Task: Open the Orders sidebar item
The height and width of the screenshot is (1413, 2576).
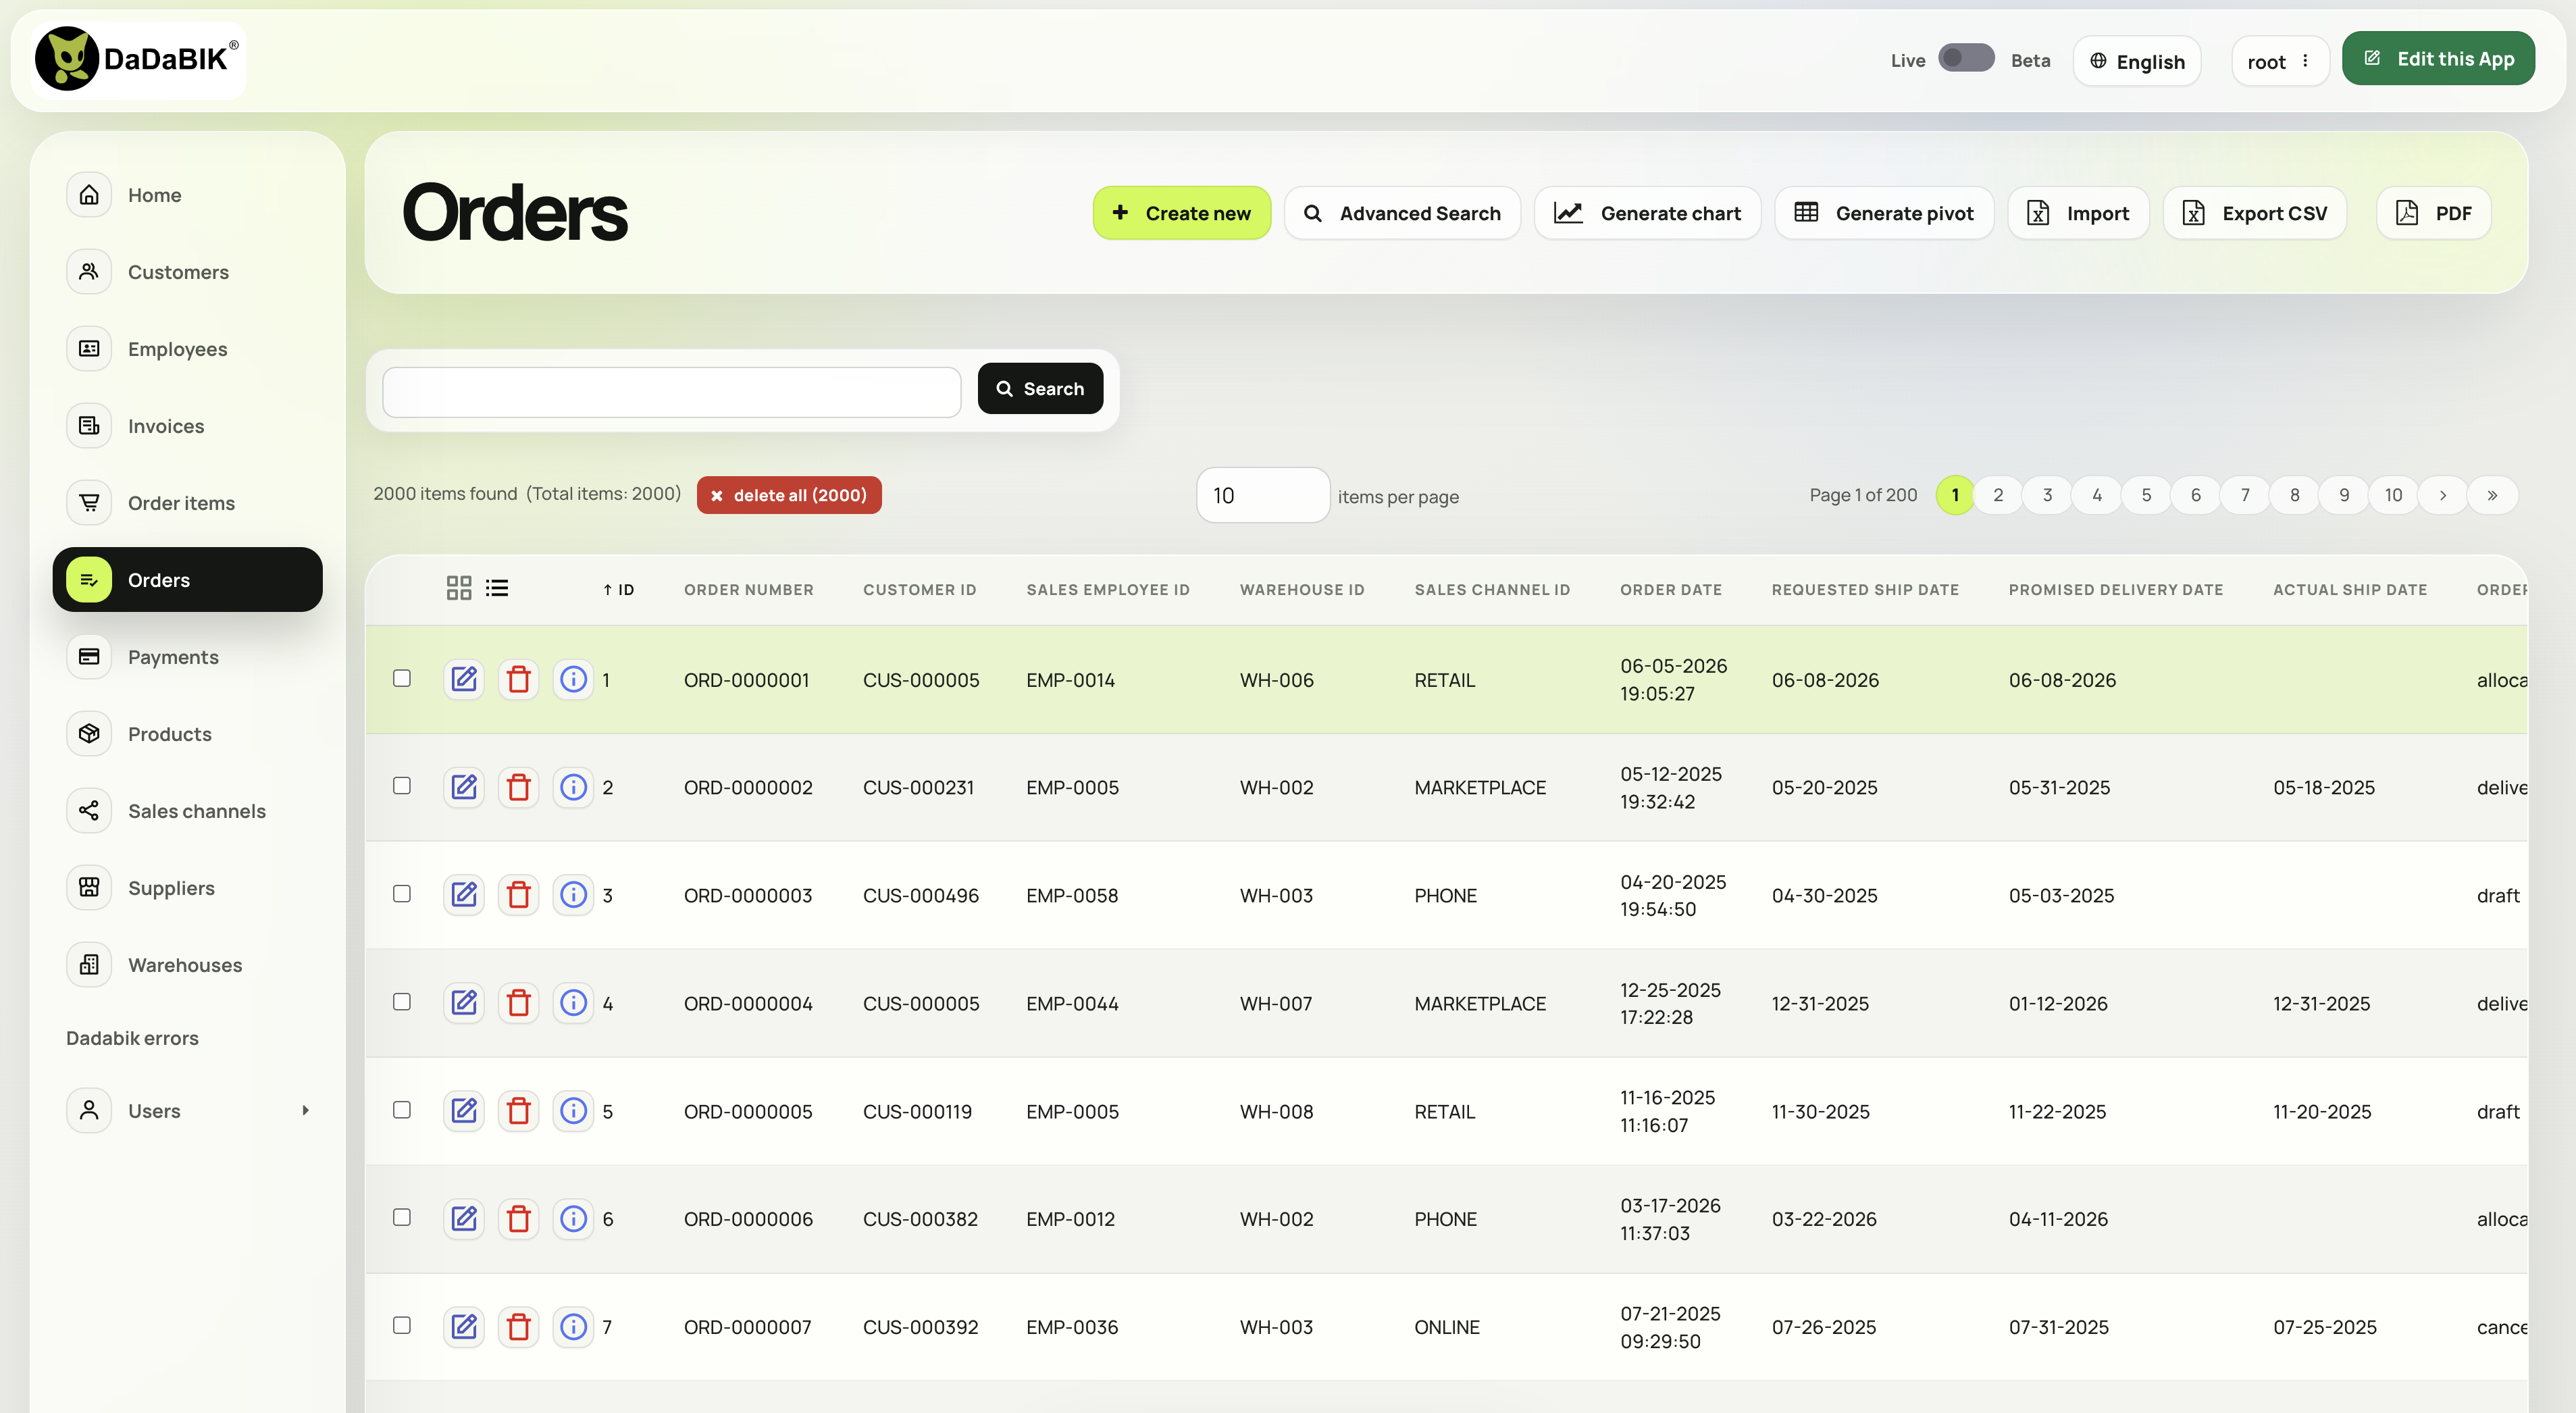Action: (187, 579)
